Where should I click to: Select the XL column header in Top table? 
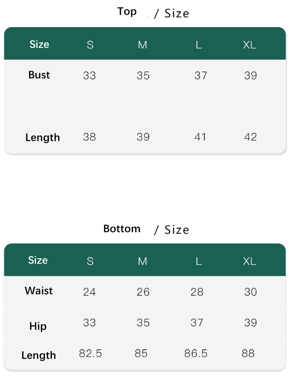[x=250, y=45]
